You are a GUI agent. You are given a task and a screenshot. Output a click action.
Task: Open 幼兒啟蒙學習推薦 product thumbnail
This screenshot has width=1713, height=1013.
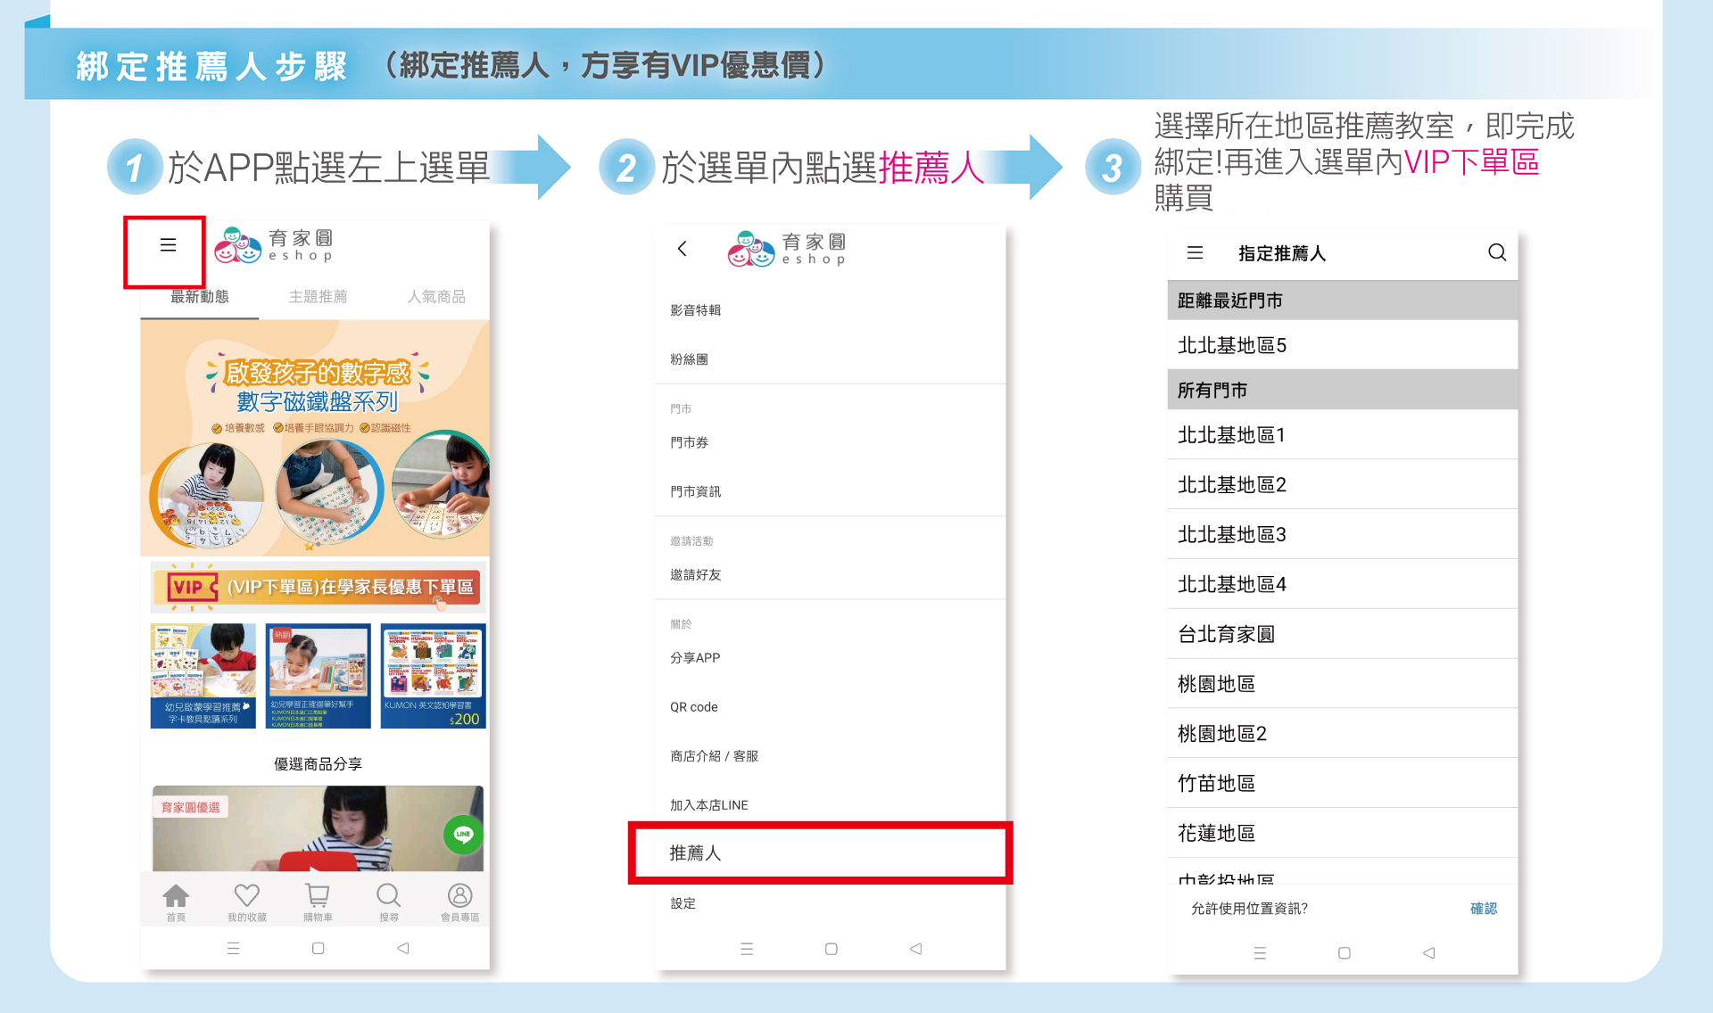[203, 675]
